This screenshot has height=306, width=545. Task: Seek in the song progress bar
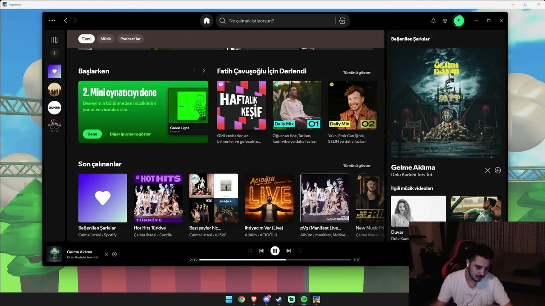pyautogui.click(x=275, y=260)
